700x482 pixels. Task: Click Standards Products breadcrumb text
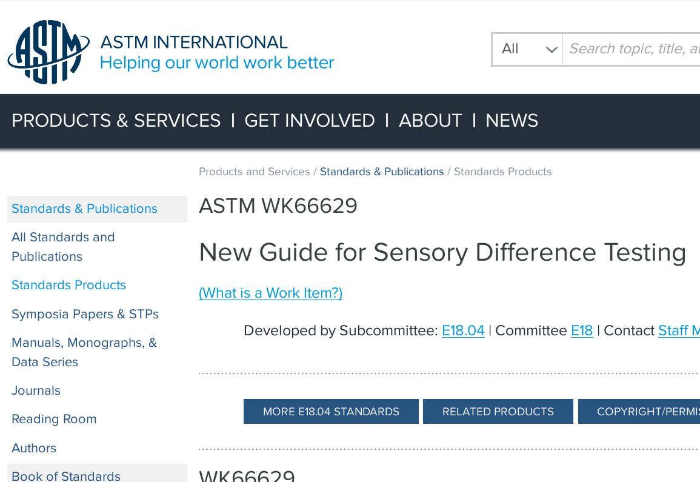502,172
